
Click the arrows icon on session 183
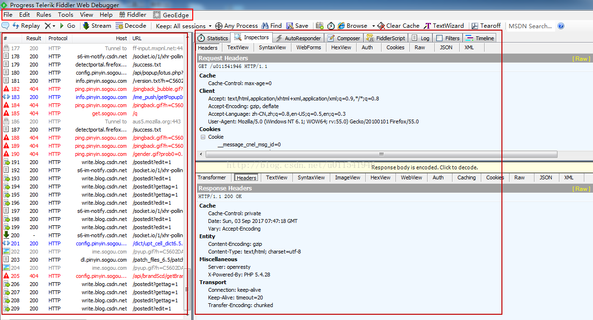click(x=6, y=97)
